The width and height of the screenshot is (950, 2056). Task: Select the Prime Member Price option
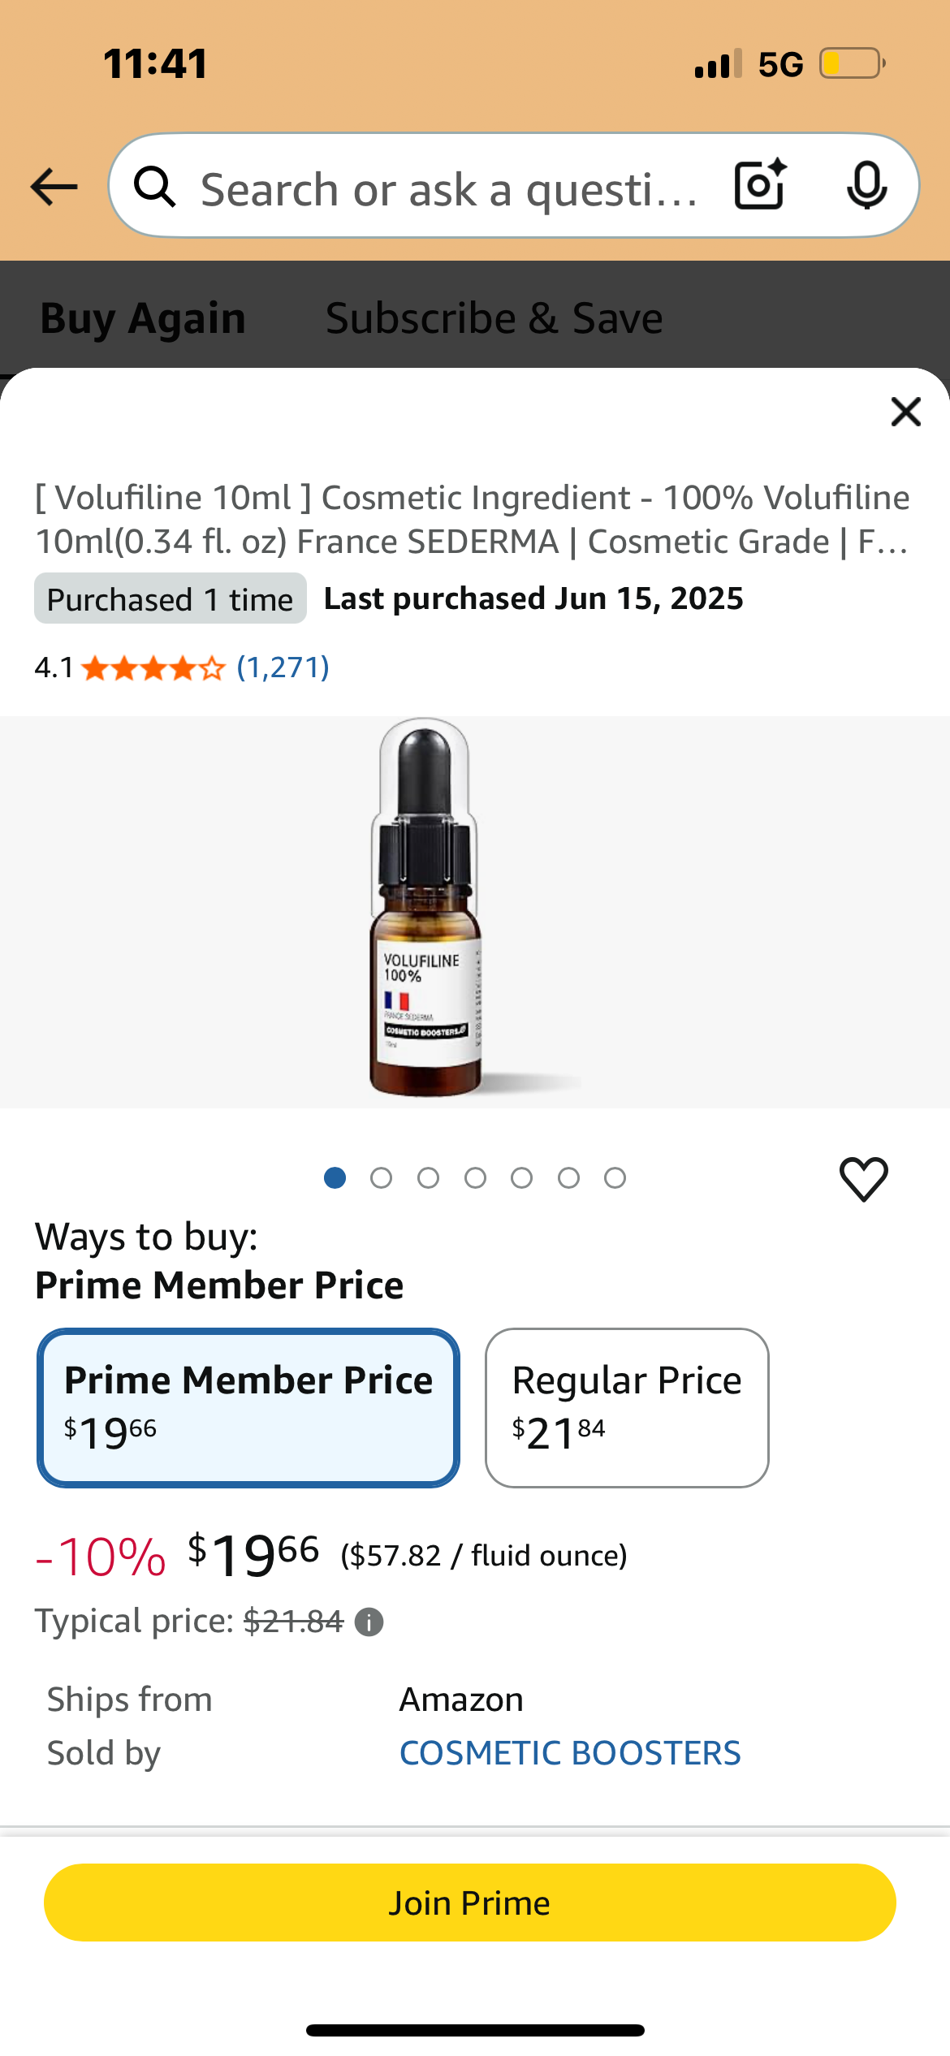coord(248,1407)
